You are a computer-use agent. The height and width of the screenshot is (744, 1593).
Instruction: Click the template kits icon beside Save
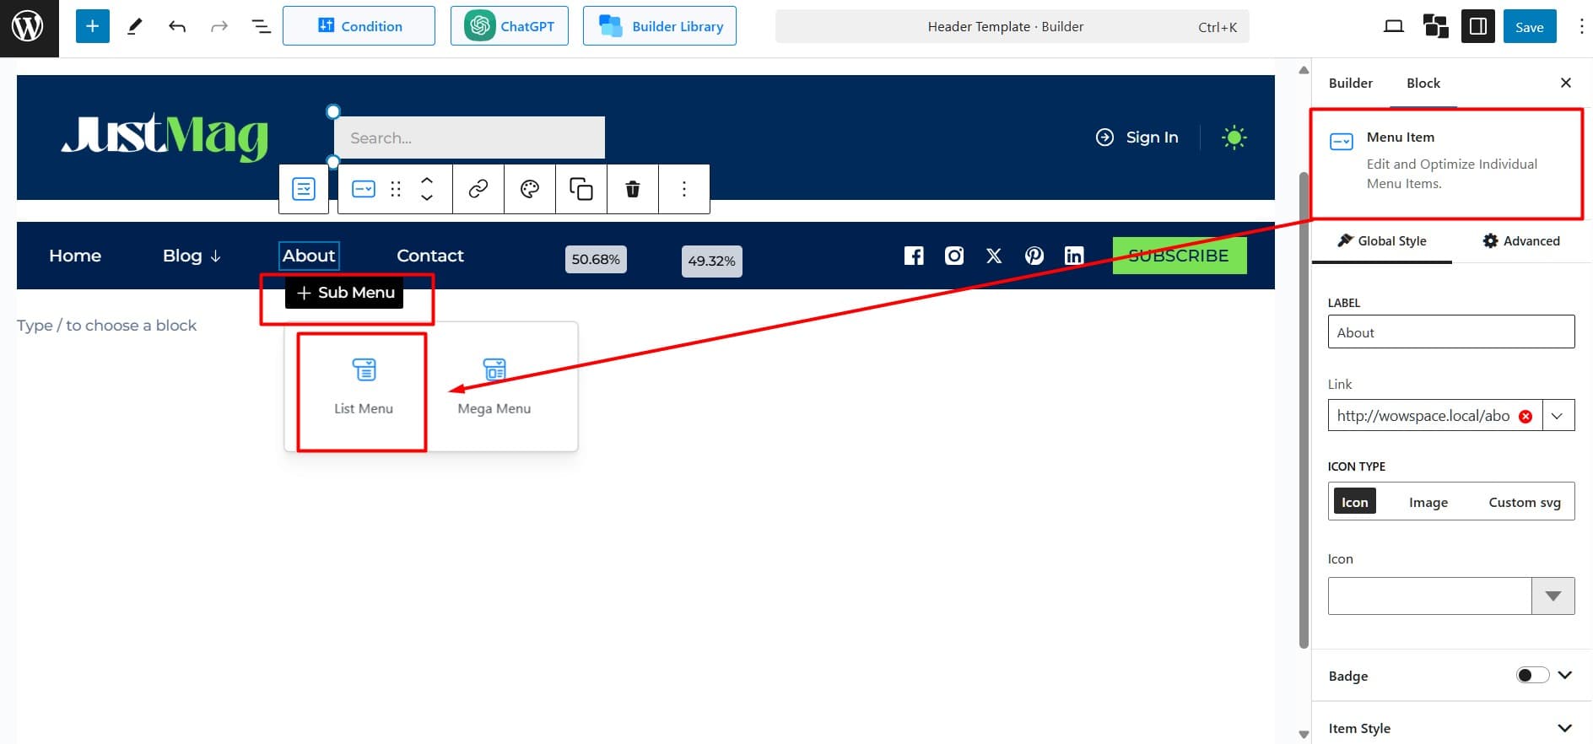(x=1436, y=26)
